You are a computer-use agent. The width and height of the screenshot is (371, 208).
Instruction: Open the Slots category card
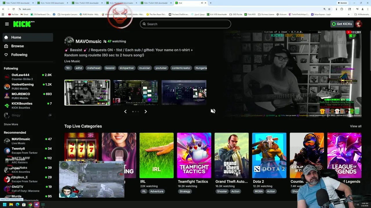pos(81,147)
